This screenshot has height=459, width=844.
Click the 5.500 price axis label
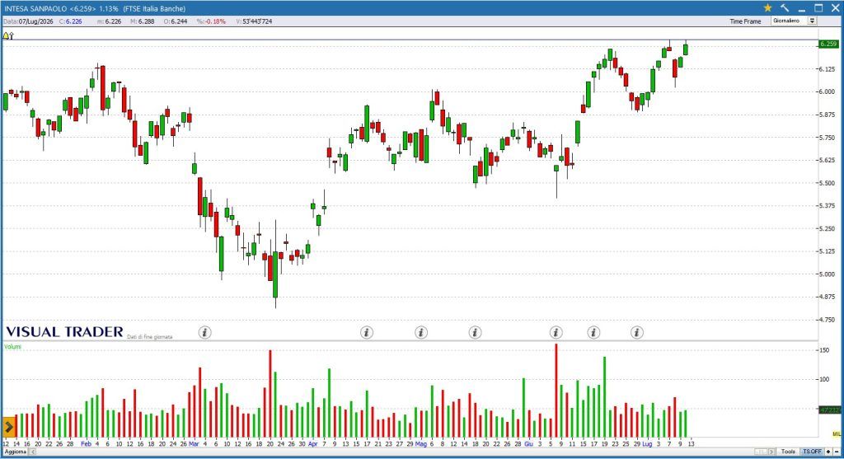(x=828, y=183)
